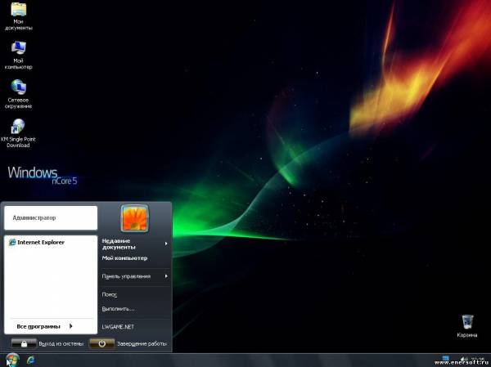
Task: Click the user account flower picture
Action: (x=135, y=218)
